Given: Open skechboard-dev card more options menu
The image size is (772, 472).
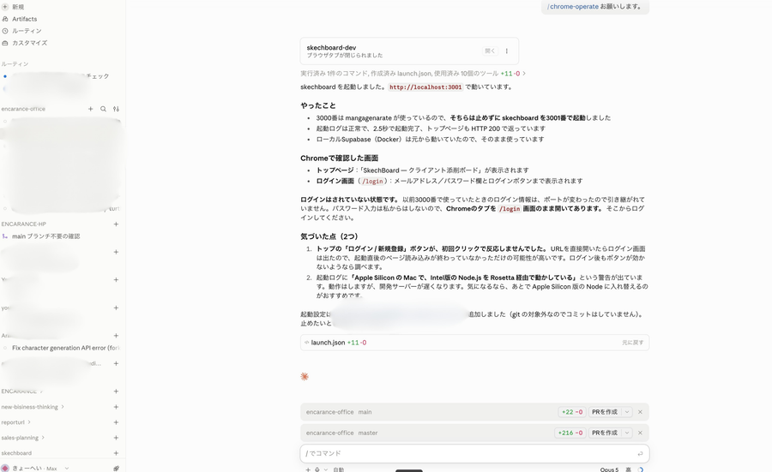Looking at the screenshot, I should tap(507, 51).
